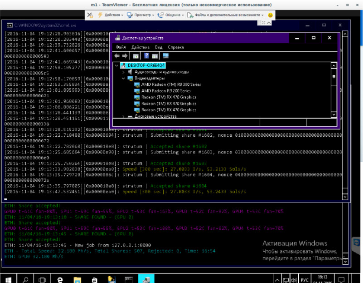364x283 pixels.
Task: Open the Action Center notification icon
Action: click(x=341, y=280)
